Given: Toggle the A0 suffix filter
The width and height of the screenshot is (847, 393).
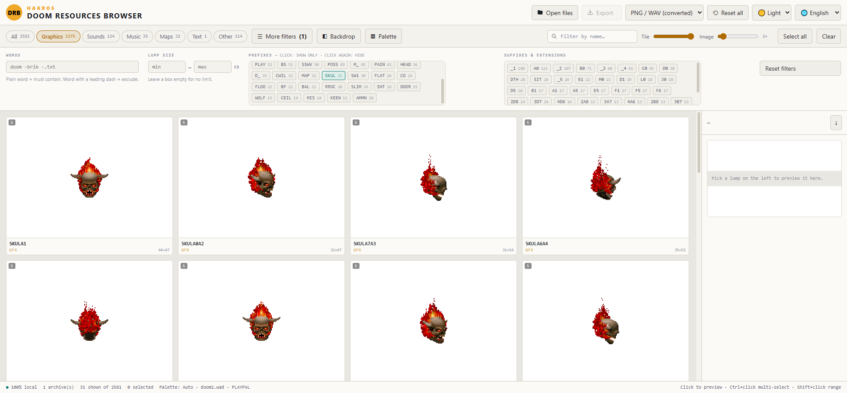Looking at the screenshot, I should (541, 68).
